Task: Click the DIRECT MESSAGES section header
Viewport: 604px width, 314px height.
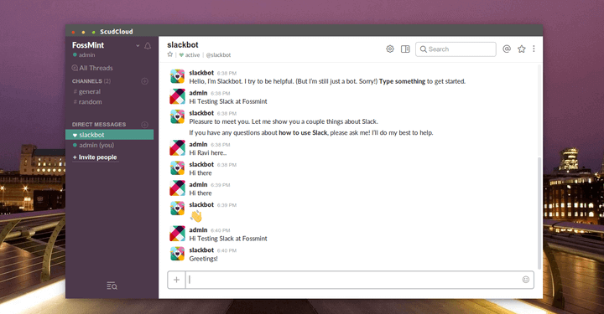Action: point(99,125)
